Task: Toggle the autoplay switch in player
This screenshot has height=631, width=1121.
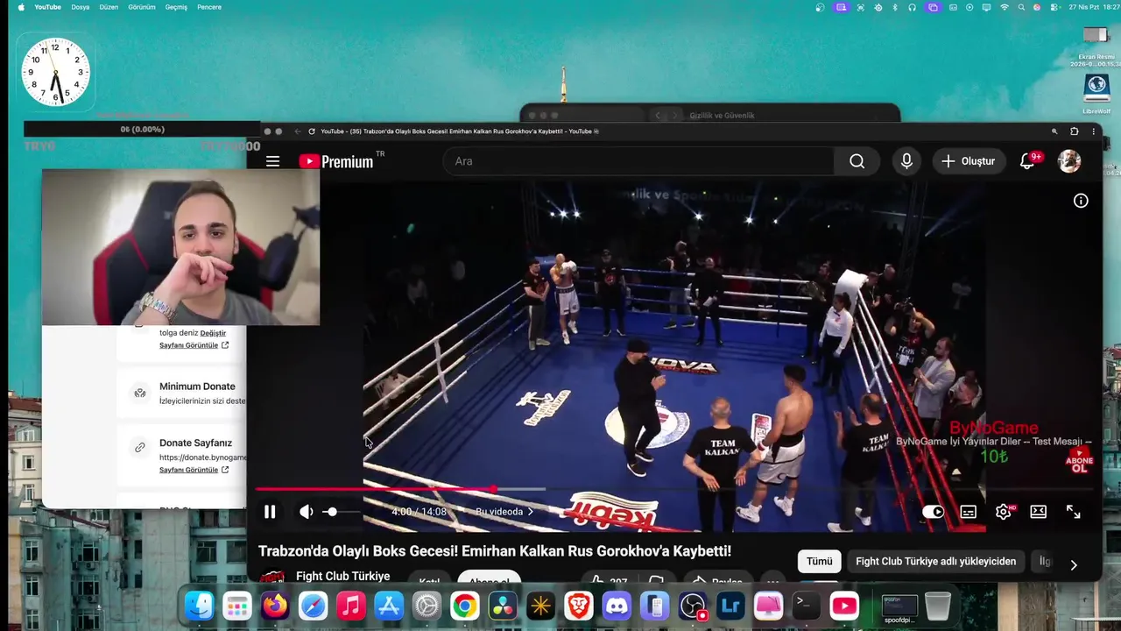Action: [933, 512]
